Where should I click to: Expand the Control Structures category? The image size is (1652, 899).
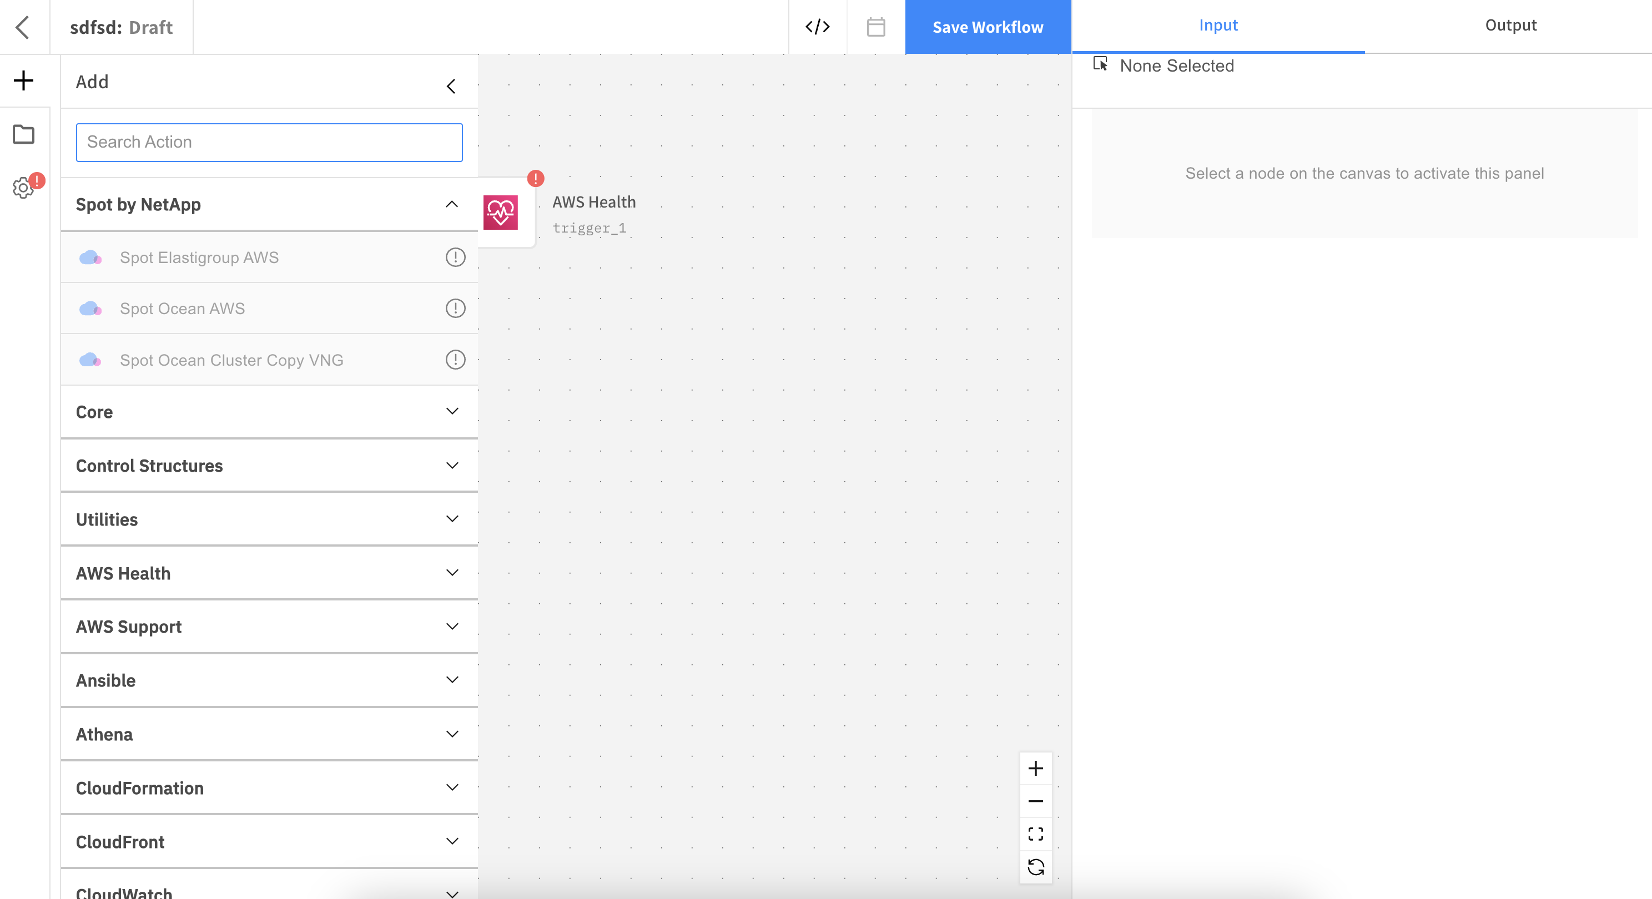click(x=451, y=466)
